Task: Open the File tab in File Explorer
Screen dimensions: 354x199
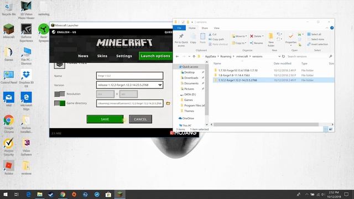Action: point(179,28)
